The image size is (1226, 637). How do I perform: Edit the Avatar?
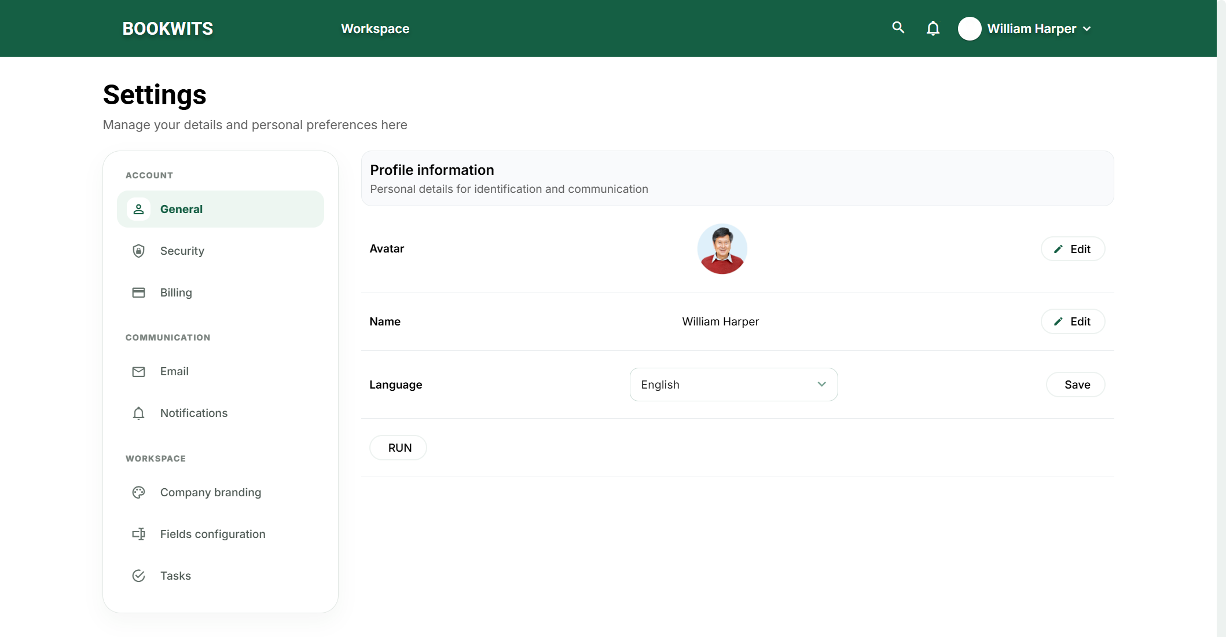point(1073,249)
